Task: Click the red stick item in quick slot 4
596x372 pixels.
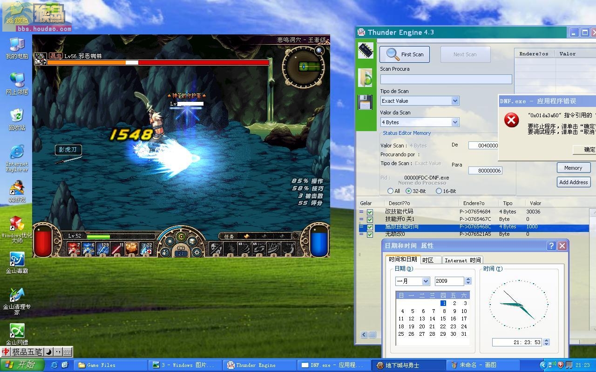Action: (x=117, y=249)
